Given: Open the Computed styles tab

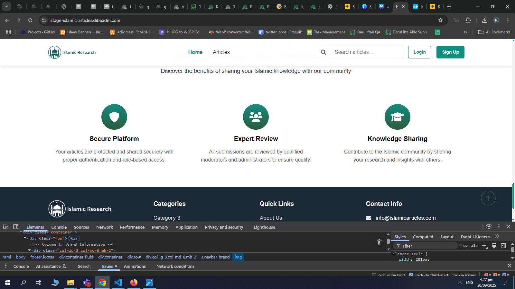Looking at the screenshot, I should click(x=423, y=237).
